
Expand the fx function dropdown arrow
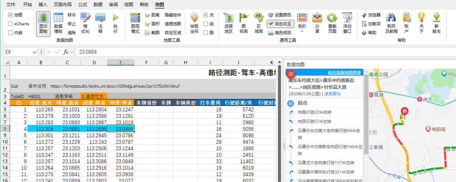tap(72, 52)
